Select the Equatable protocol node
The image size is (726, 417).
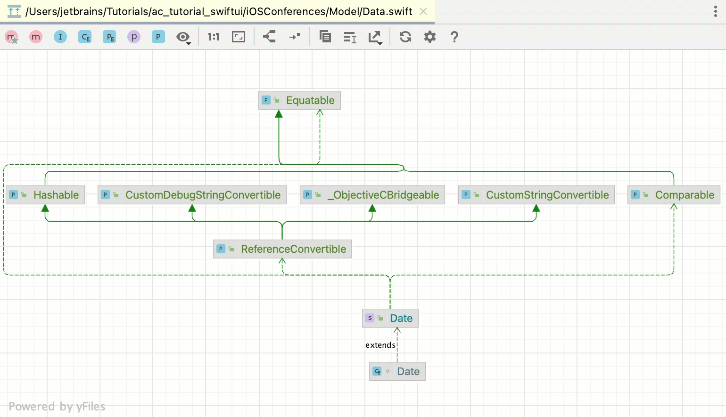[300, 100]
